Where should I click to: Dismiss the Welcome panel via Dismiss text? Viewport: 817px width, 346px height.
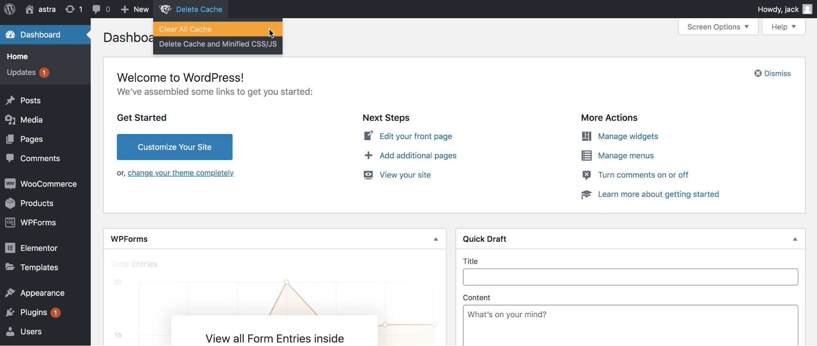click(x=777, y=73)
